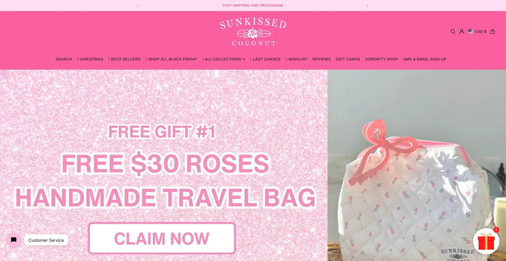
Task: Expand the All Collections dropdown menu
Action: [223, 59]
